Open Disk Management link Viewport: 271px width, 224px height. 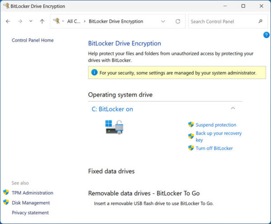(x=31, y=203)
